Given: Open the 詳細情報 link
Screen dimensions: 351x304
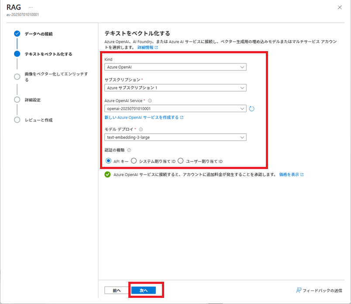Looking at the screenshot, I should pyautogui.click(x=148, y=48).
